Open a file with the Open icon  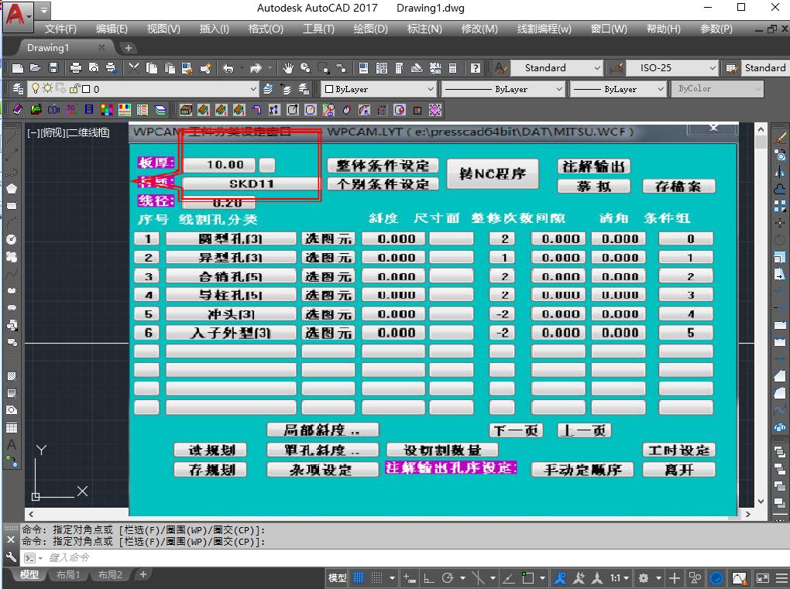click(x=36, y=68)
